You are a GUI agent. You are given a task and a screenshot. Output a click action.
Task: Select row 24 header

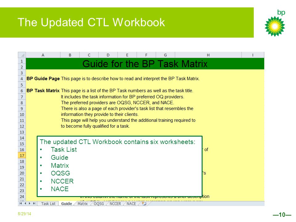pyautogui.click(x=22, y=196)
